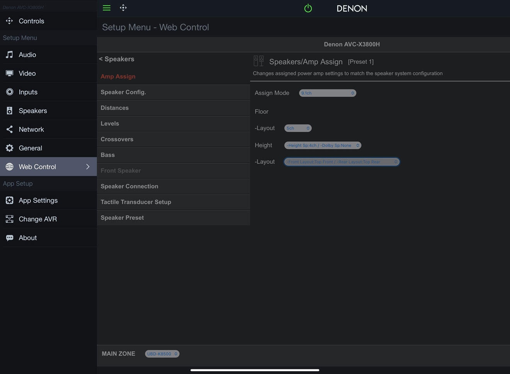Click the Speakers loudspeaker icon in sidebar
This screenshot has height=374, width=510.
[x=9, y=110]
